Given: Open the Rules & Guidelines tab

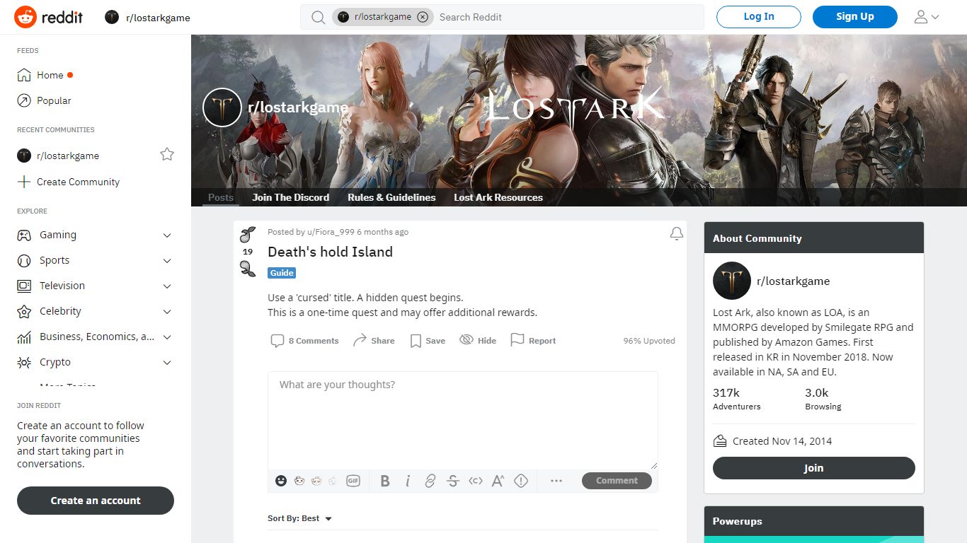Looking at the screenshot, I should click(391, 197).
